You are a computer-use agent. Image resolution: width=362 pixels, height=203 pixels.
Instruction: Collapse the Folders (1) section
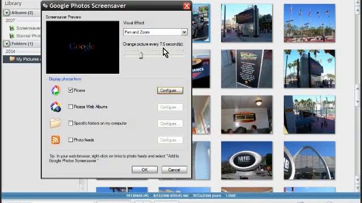point(7,43)
